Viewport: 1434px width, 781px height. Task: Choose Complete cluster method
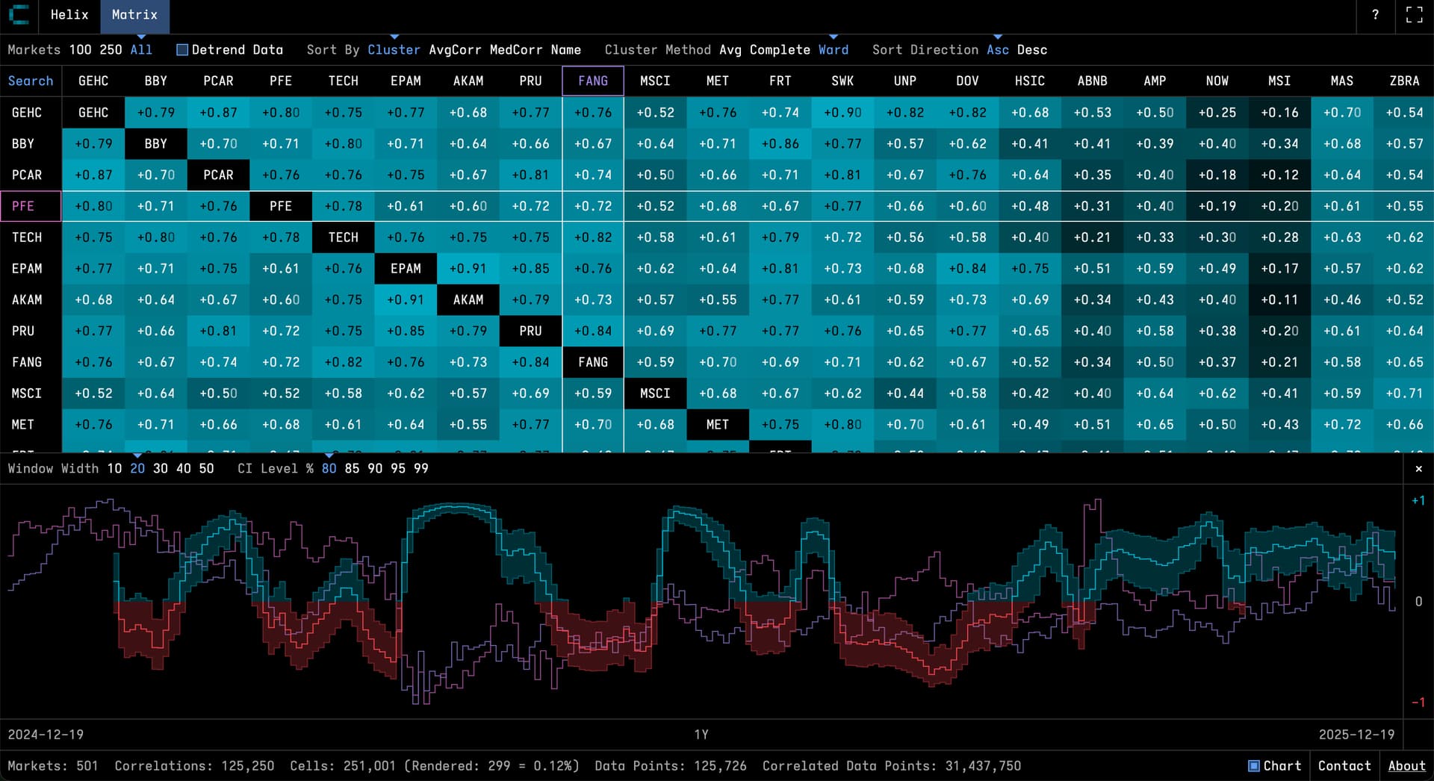pyautogui.click(x=780, y=50)
